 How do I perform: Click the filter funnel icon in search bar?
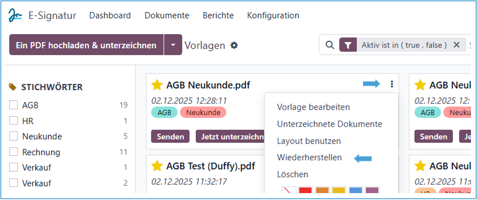[x=348, y=45]
